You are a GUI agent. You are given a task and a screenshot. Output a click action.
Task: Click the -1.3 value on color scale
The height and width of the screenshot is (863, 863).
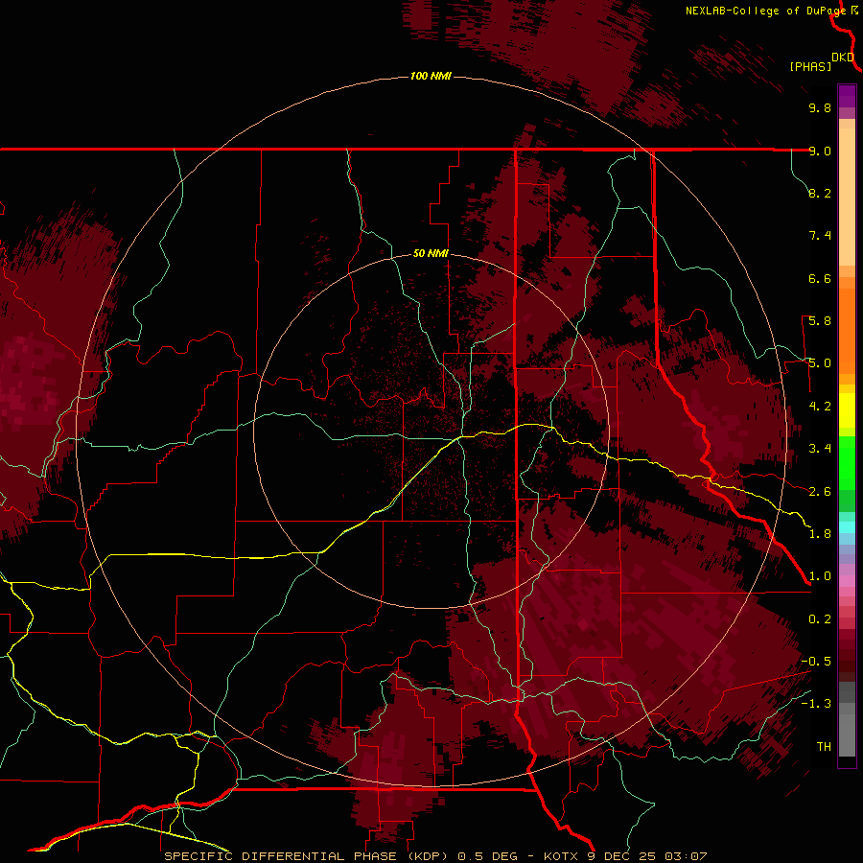pos(816,704)
